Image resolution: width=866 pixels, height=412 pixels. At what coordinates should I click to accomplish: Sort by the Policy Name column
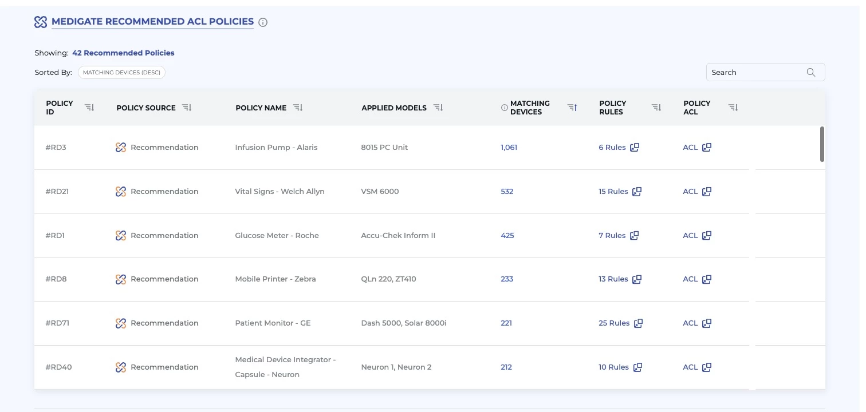click(298, 107)
